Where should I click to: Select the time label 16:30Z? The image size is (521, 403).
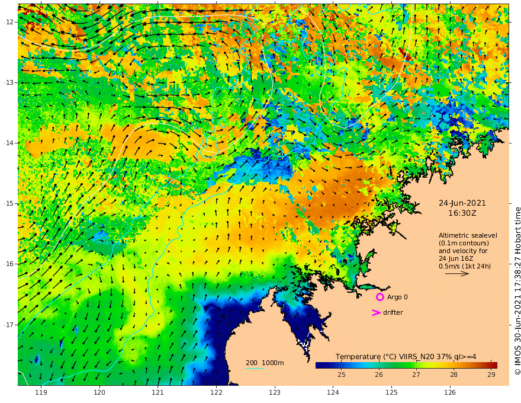point(462,213)
